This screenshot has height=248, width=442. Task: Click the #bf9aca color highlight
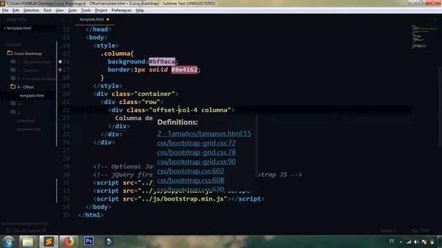[162, 61]
